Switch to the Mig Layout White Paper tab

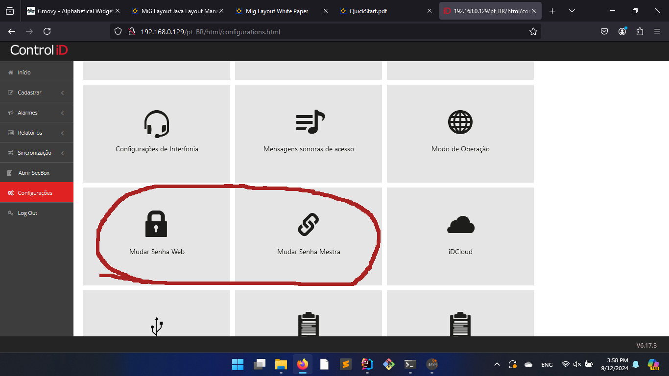[x=277, y=11]
